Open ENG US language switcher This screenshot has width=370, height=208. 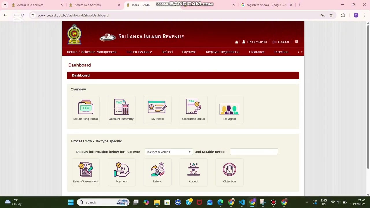point(324,202)
